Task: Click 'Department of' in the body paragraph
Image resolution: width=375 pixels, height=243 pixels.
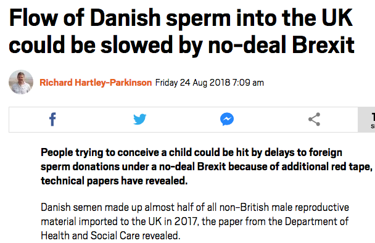Action: point(316,221)
